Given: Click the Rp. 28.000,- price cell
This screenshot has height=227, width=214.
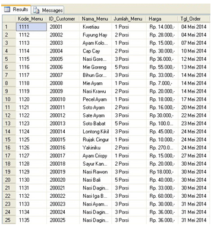Looking at the screenshot, I should 162,35.
